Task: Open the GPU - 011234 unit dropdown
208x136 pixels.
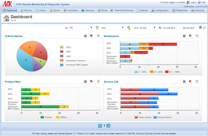Action: [x=144, y=28]
